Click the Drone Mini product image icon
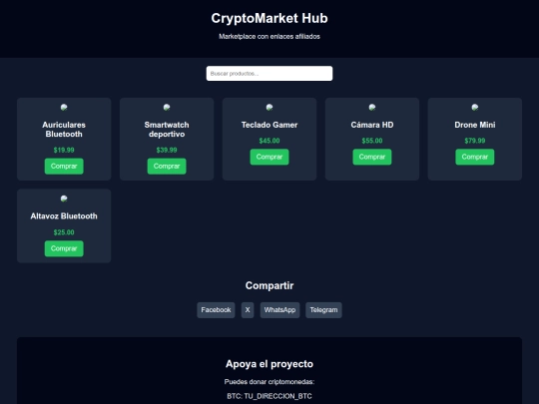This screenshot has width=539, height=404. (x=475, y=107)
